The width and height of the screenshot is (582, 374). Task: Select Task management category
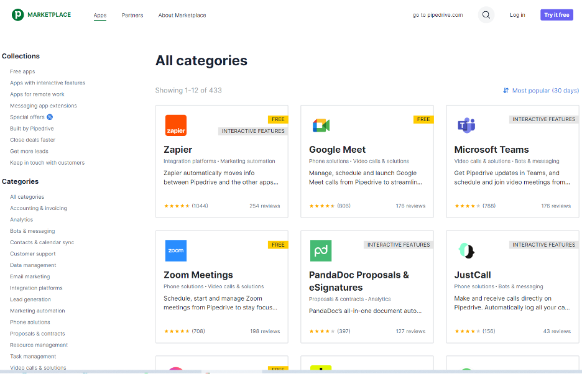(33, 357)
